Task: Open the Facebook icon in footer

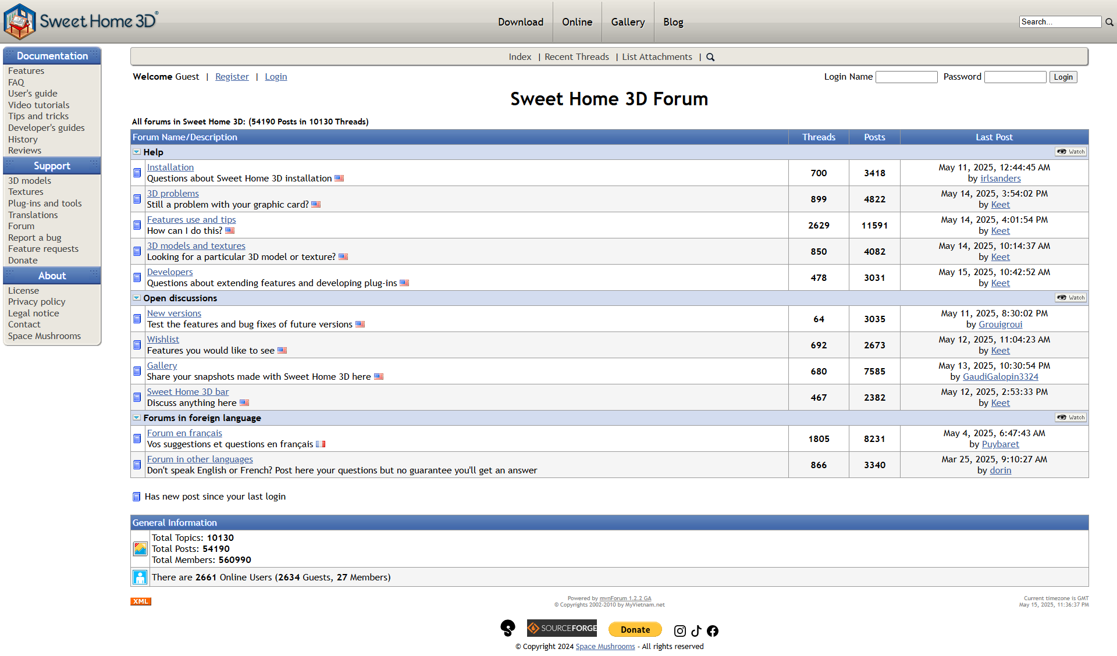Action: [x=713, y=631]
